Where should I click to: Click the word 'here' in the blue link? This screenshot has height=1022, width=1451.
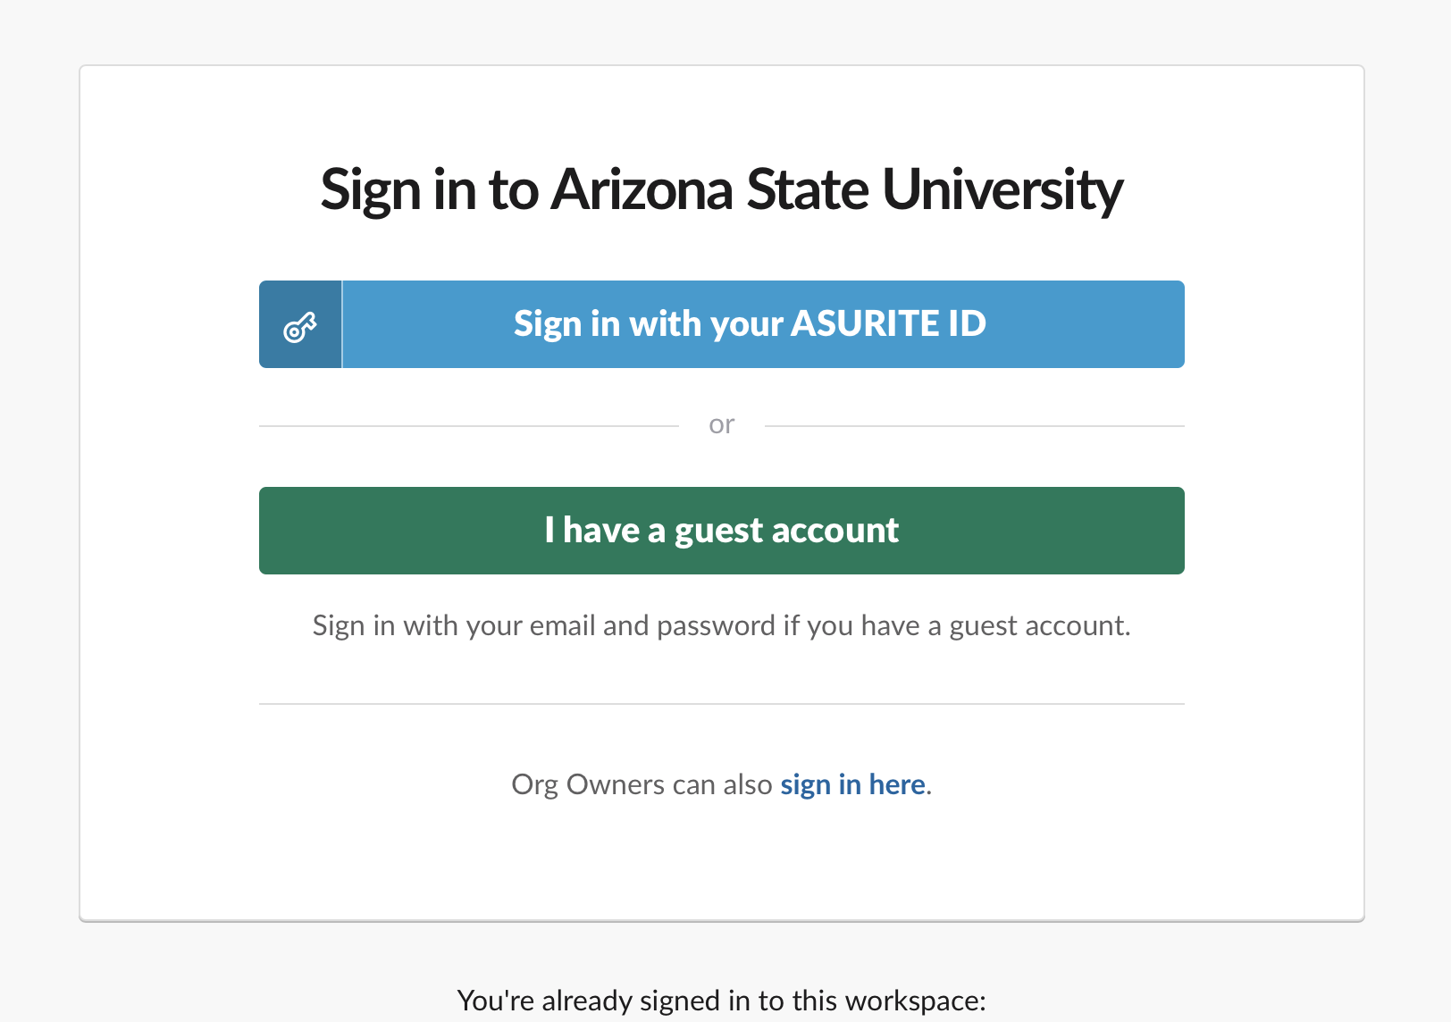click(897, 784)
